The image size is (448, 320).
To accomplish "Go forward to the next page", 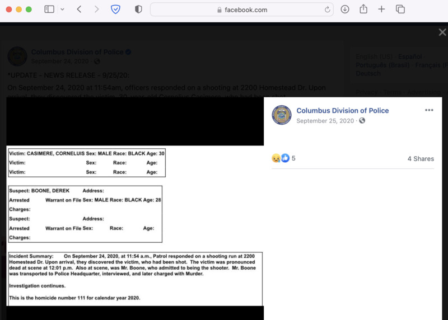I will 96,10.
